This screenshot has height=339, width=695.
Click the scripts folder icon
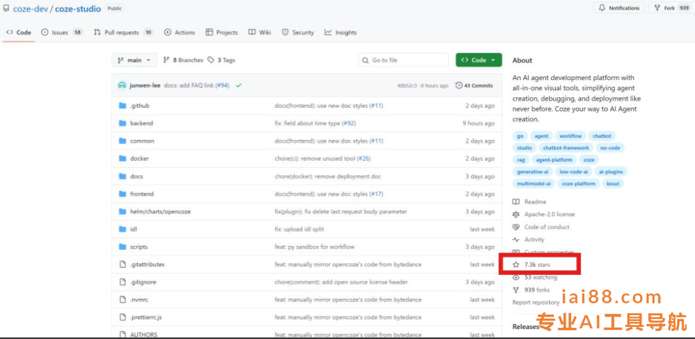(123, 246)
